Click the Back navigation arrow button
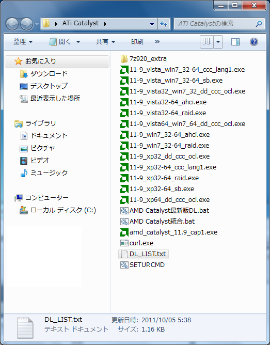The image size is (270, 345). [x=12, y=24]
